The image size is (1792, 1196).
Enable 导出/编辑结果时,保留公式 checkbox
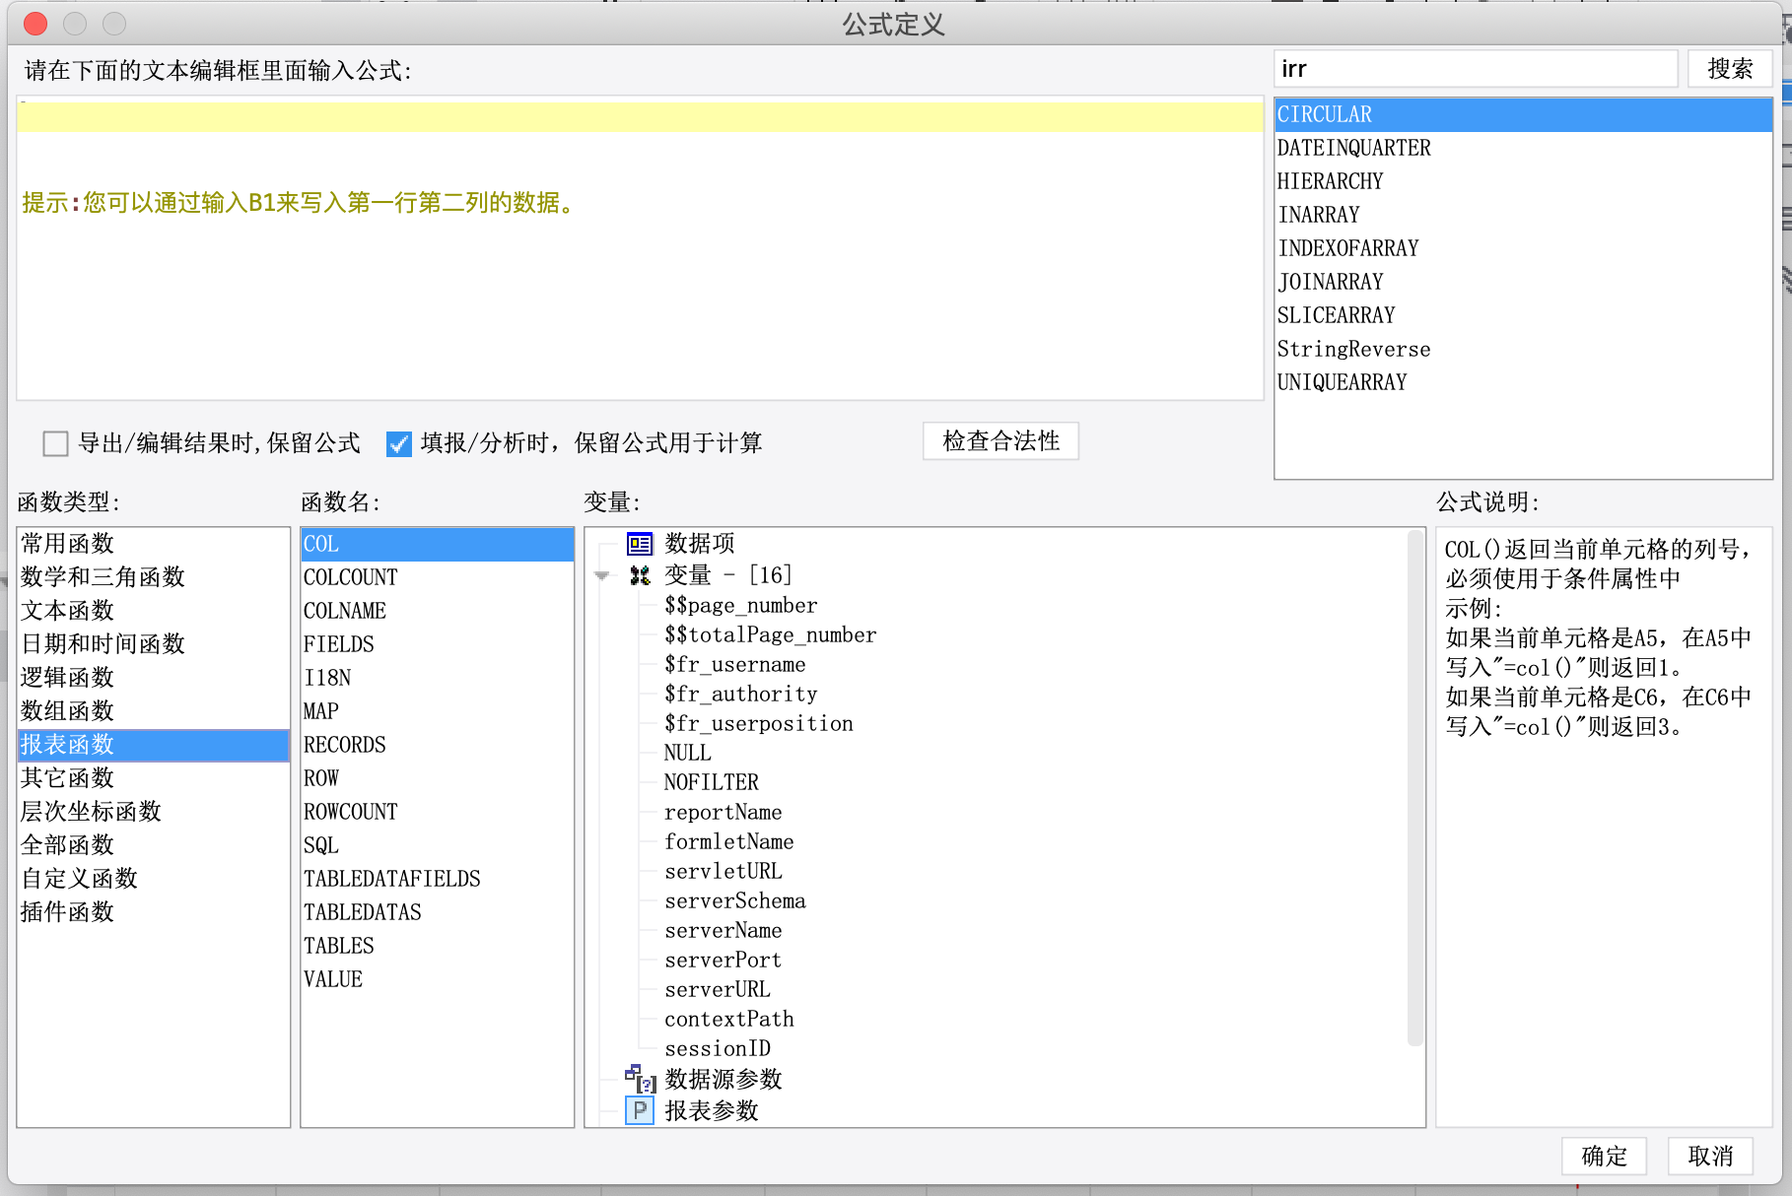coord(55,444)
